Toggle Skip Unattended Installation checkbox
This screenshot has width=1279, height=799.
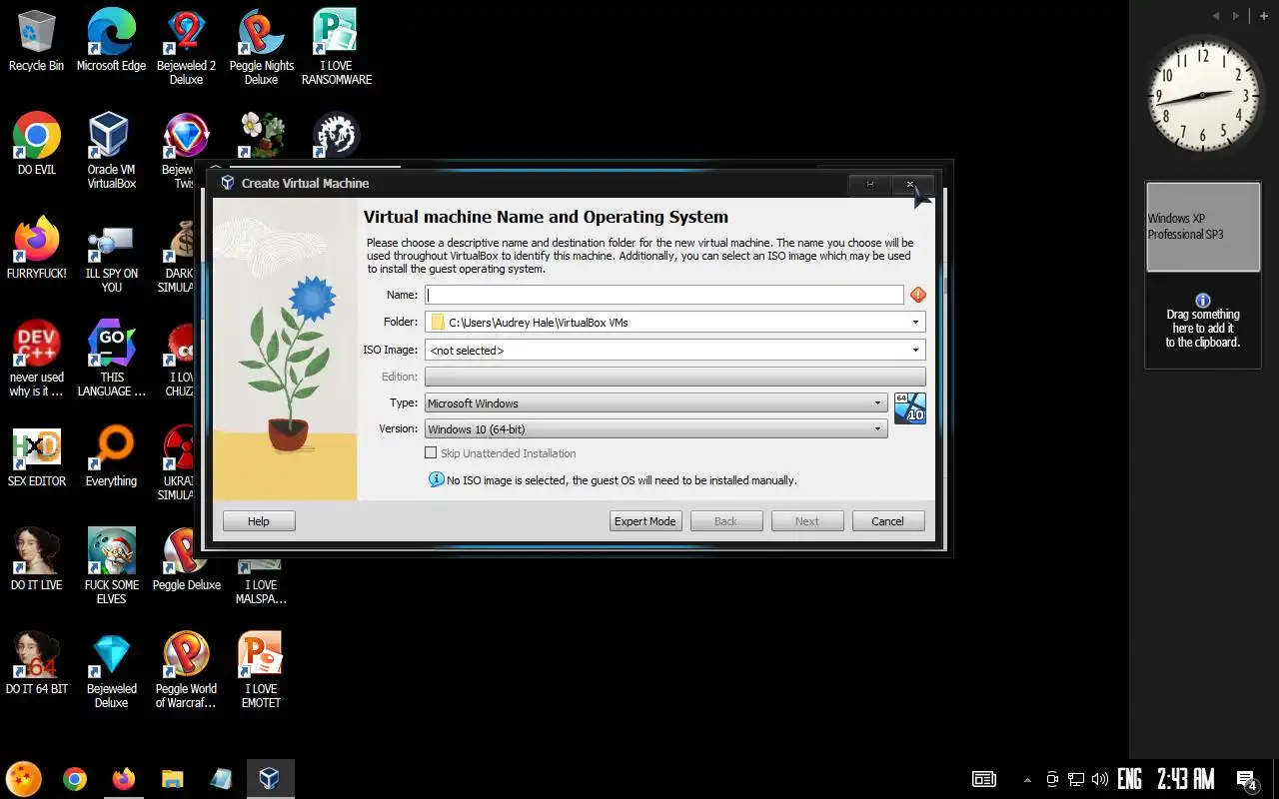(432, 453)
